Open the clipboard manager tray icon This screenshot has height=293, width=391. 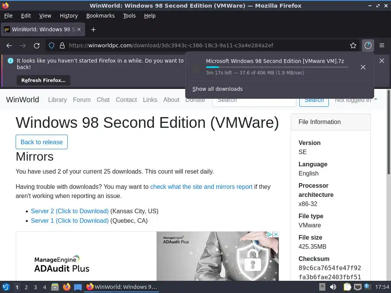347,287
